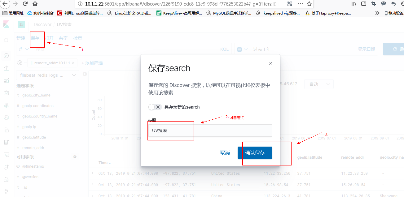The width and height of the screenshot is (404, 197).
Task: Open Machine Learning icon in sidebar
Action: 6,118
